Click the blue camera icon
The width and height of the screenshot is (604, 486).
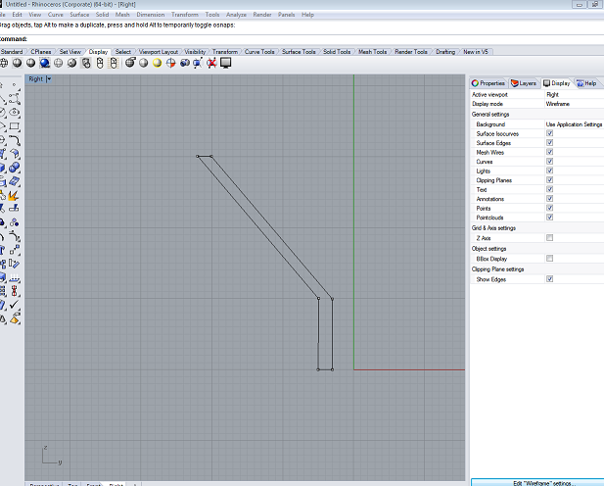pyautogui.click(x=184, y=63)
